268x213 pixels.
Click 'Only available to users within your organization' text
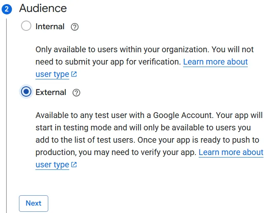click(122, 50)
